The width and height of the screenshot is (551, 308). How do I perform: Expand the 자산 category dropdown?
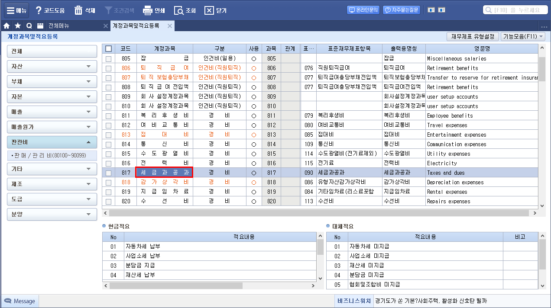click(x=52, y=67)
